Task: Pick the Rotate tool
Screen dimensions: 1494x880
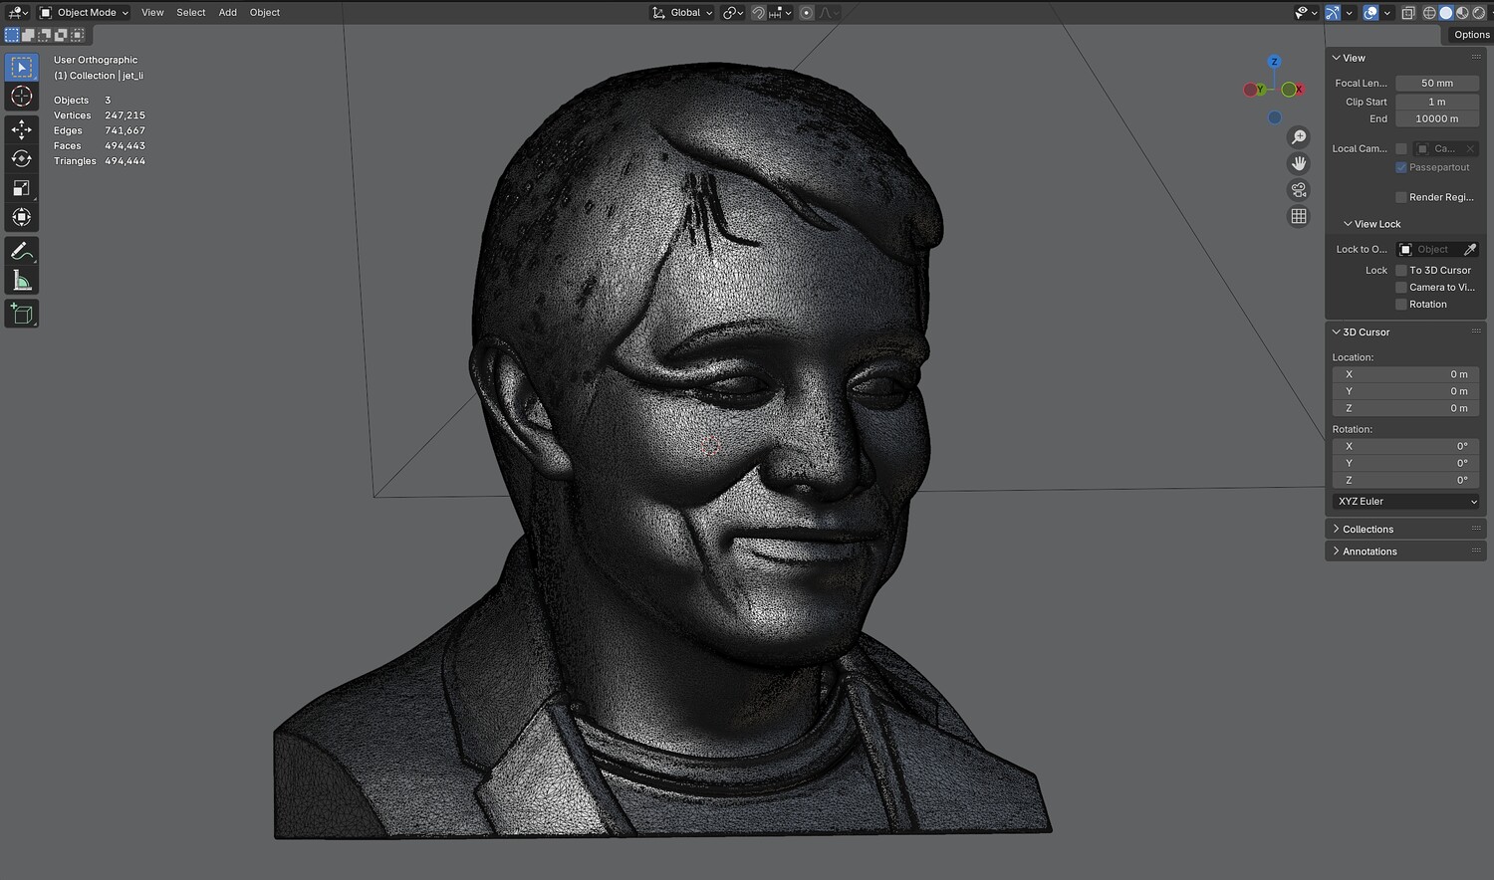Action: (22, 158)
